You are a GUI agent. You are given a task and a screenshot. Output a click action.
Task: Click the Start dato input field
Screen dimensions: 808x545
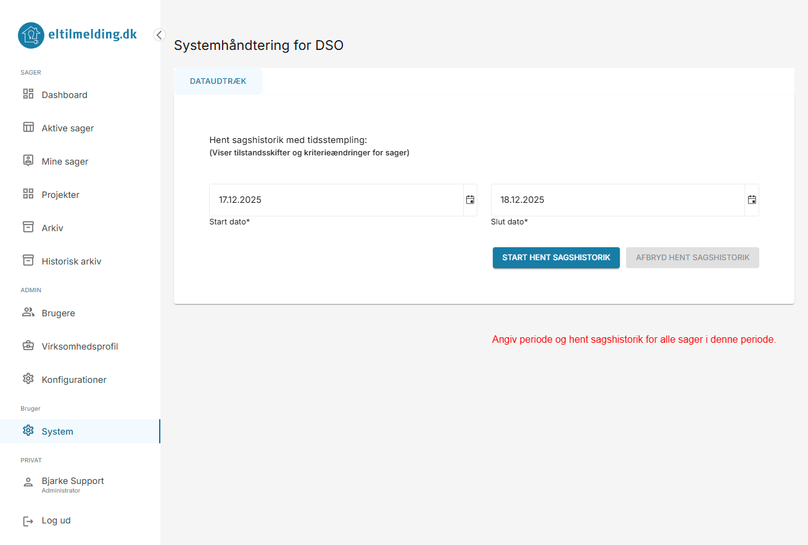tap(336, 200)
